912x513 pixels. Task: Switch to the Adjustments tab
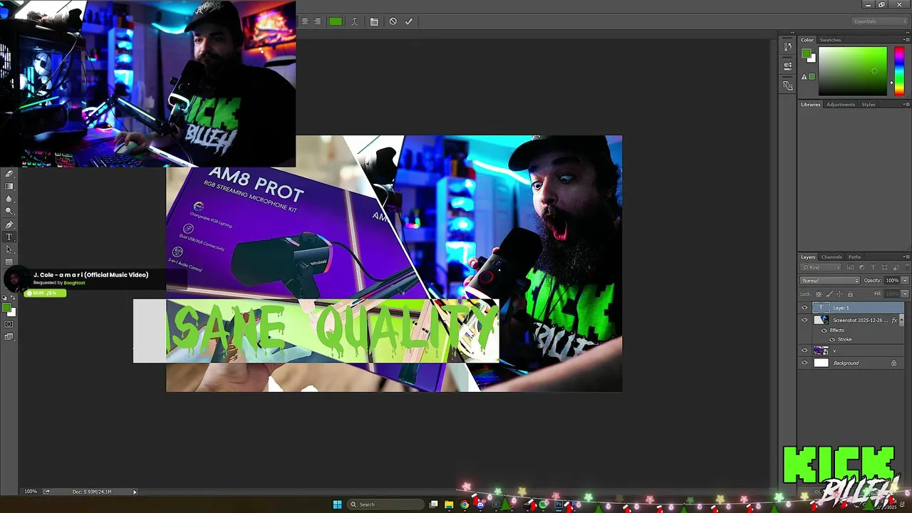click(841, 105)
